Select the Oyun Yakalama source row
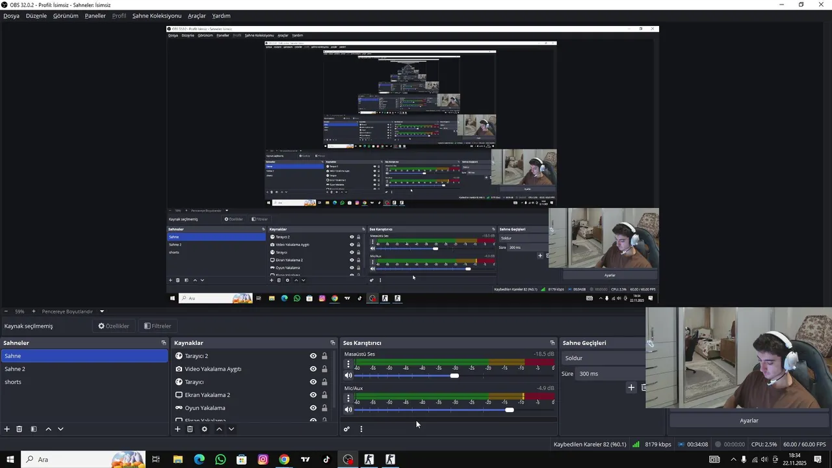 [x=253, y=408]
